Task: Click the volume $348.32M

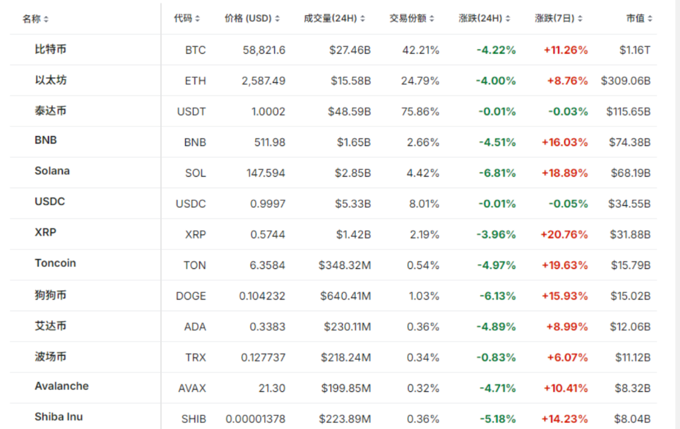Action: [345, 266]
